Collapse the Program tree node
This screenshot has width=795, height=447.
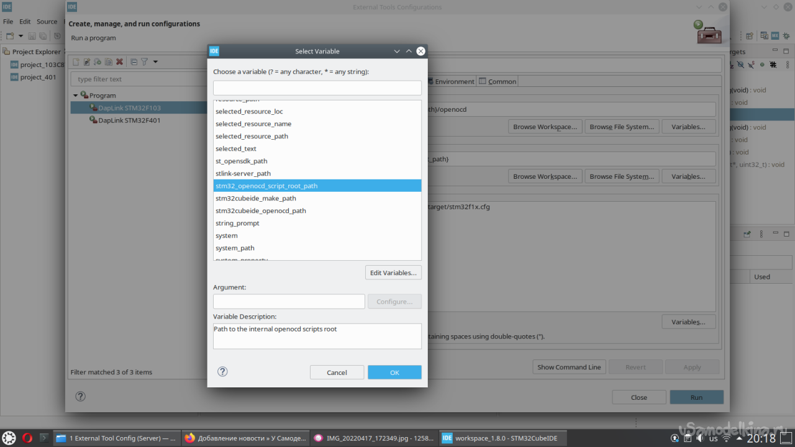pyautogui.click(x=76, y=96)
